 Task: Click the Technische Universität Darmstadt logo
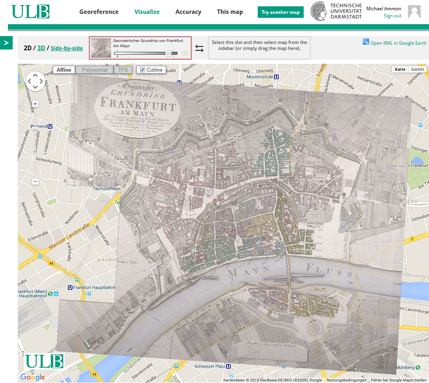(336, 11)
